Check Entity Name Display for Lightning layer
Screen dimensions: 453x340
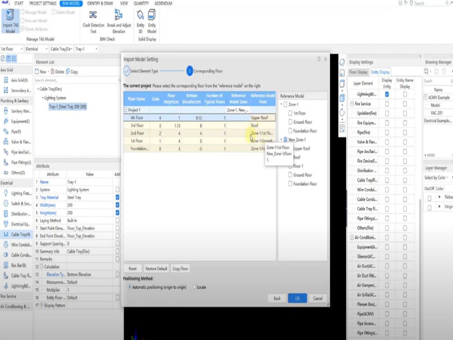[x=406, y=94]
